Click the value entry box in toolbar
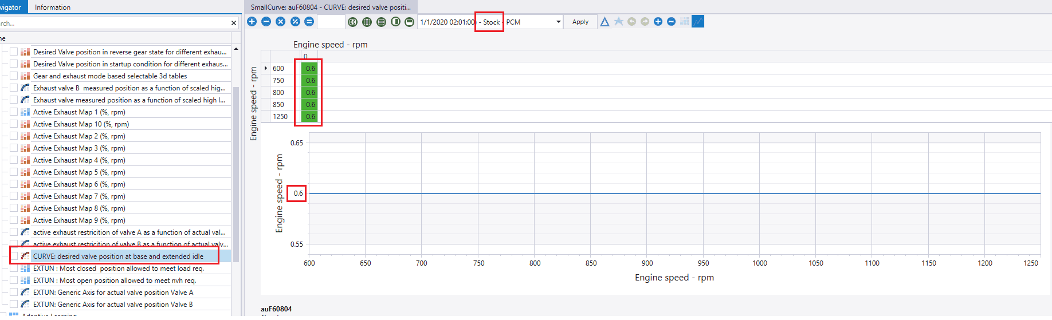 click(331, 22)
